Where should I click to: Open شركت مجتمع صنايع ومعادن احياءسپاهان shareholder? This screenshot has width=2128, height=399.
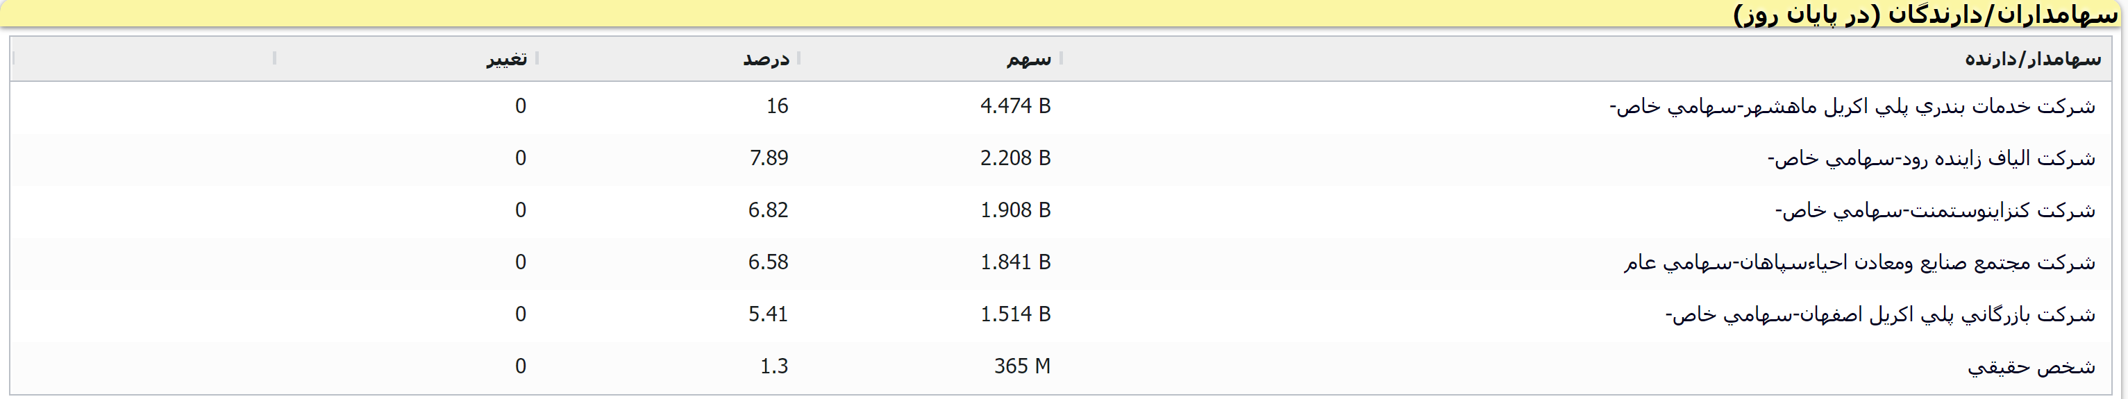pyautogui.click(x=1859, y=263)
